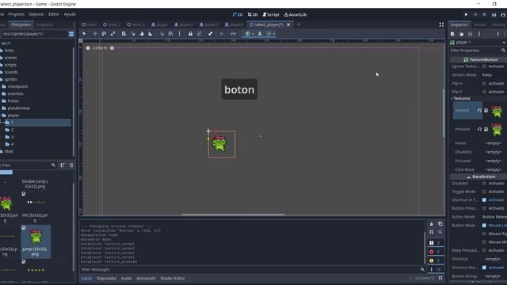This screenshot has height=285, width=507.
Task: Pick the Scale mode tool
Action: tap(112, 33)
